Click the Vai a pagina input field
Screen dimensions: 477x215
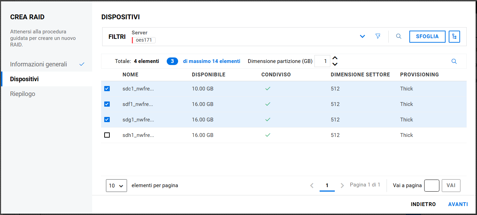[431, 185]
